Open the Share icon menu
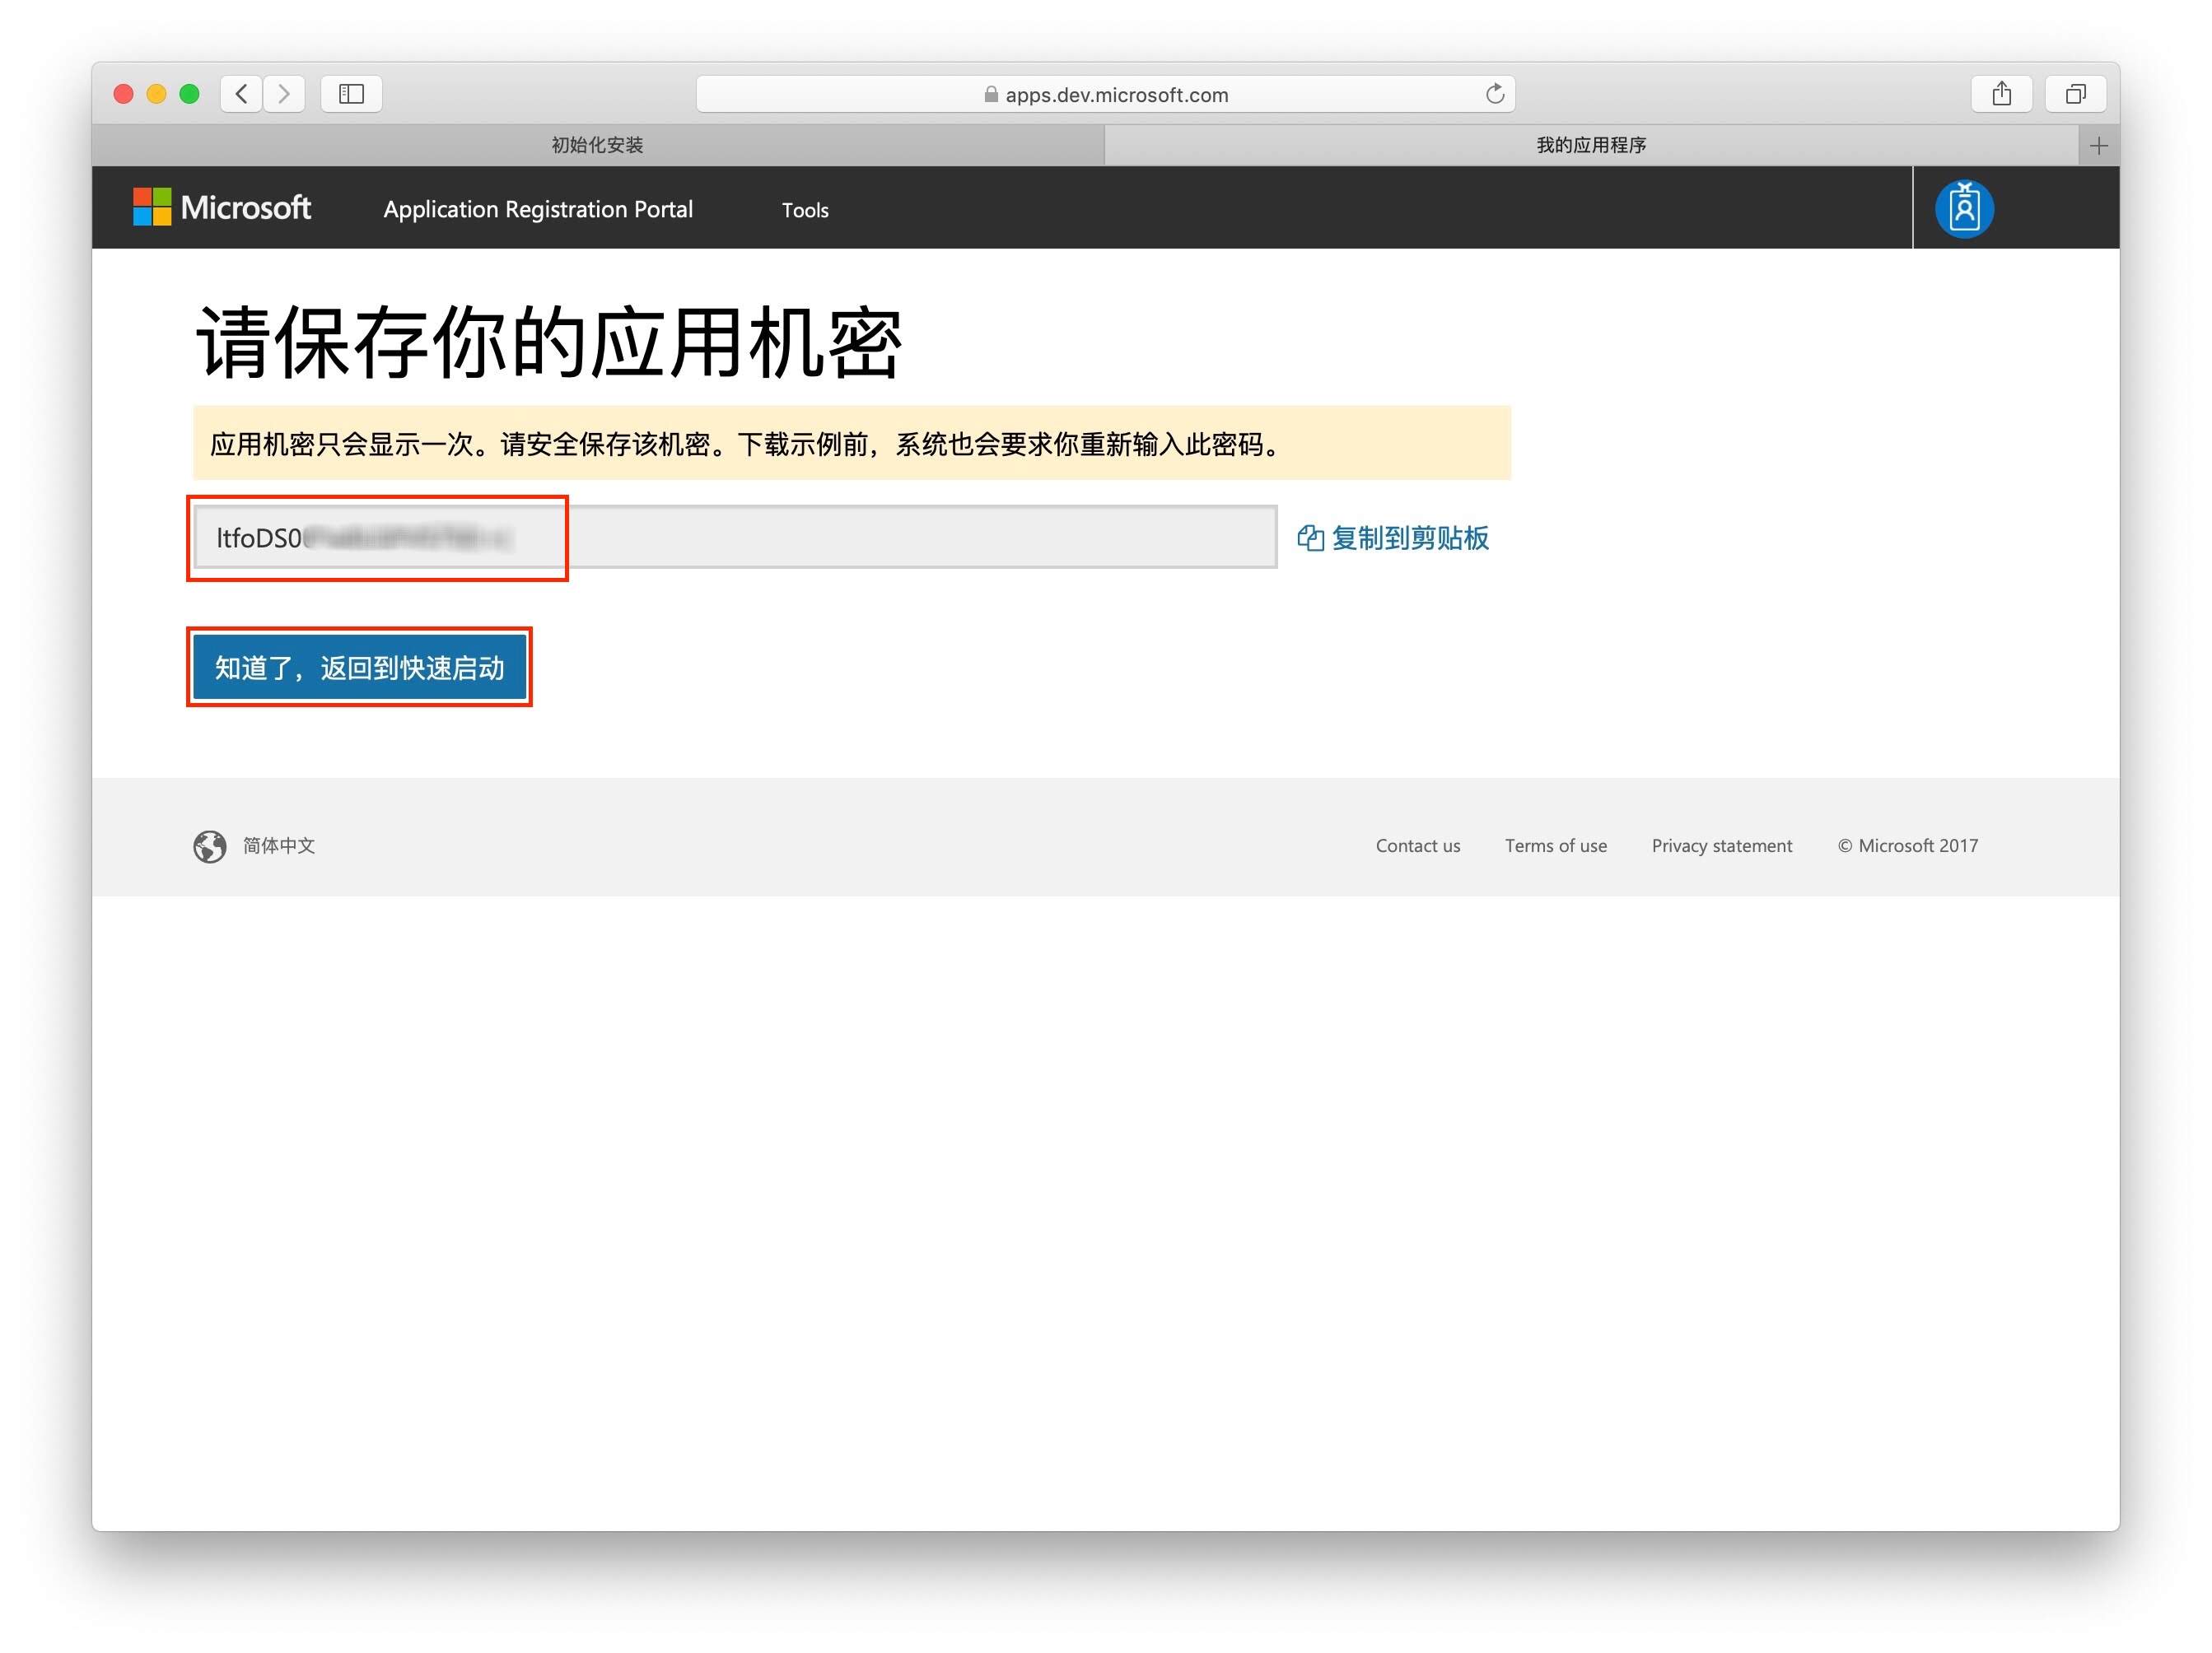Image resolution: width=2212 pixels, height=1653 pixels. 2001,94
